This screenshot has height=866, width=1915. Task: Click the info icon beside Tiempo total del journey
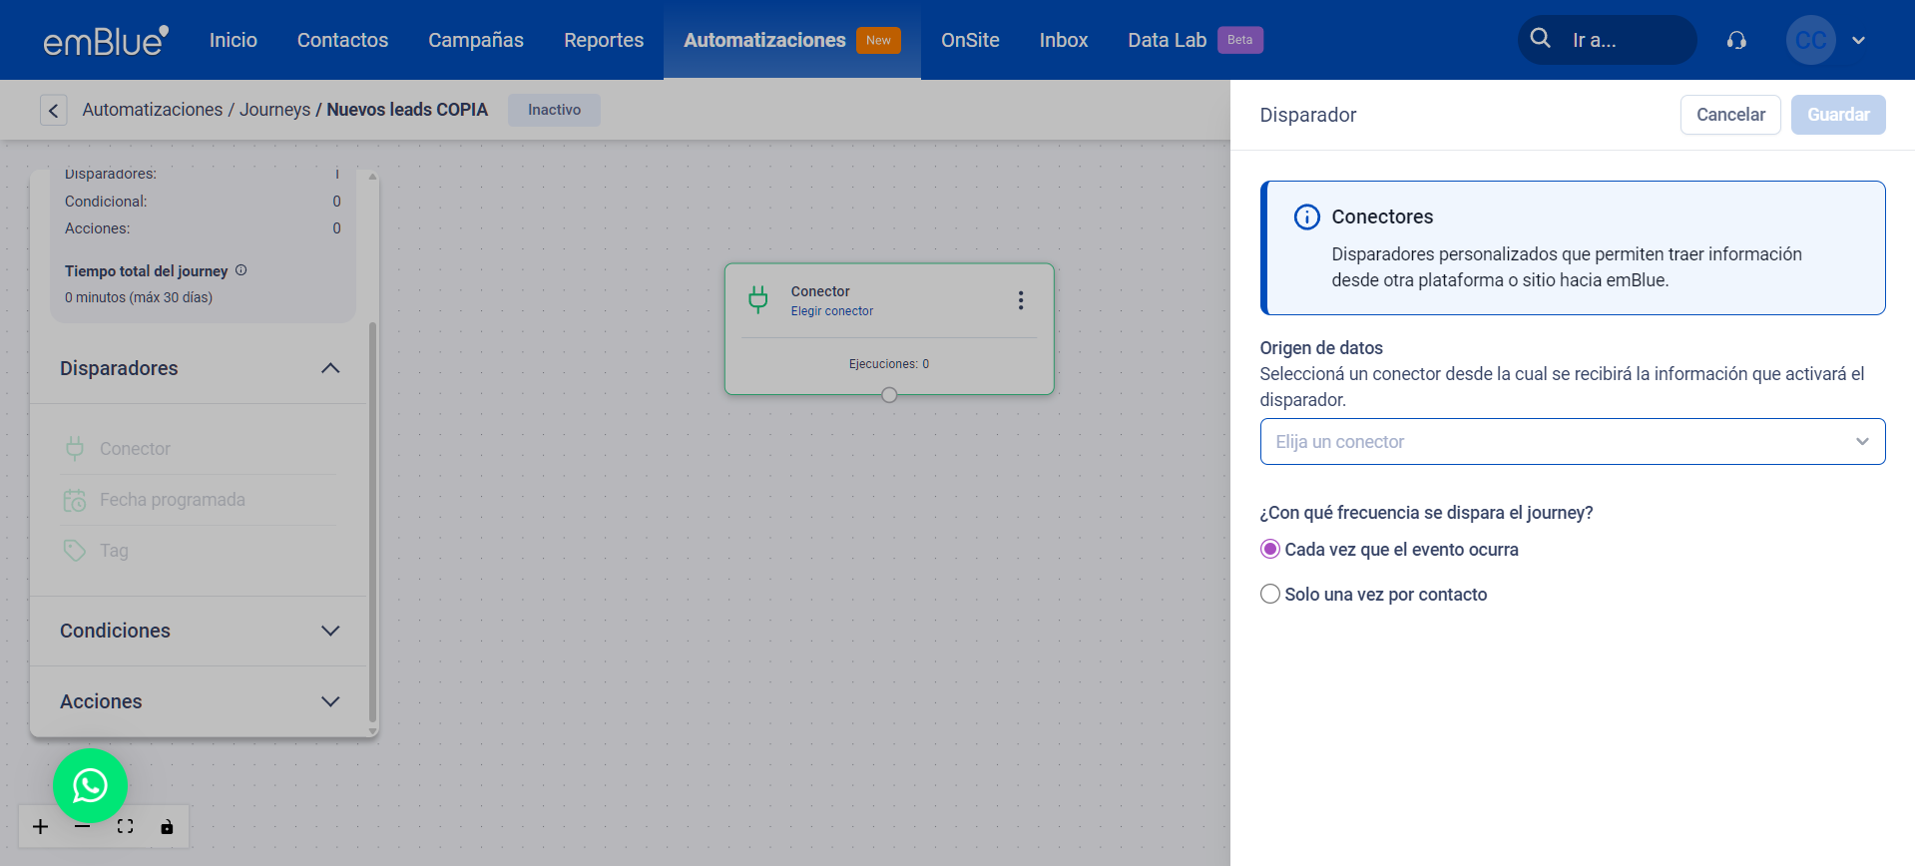(x=241, y=270)
